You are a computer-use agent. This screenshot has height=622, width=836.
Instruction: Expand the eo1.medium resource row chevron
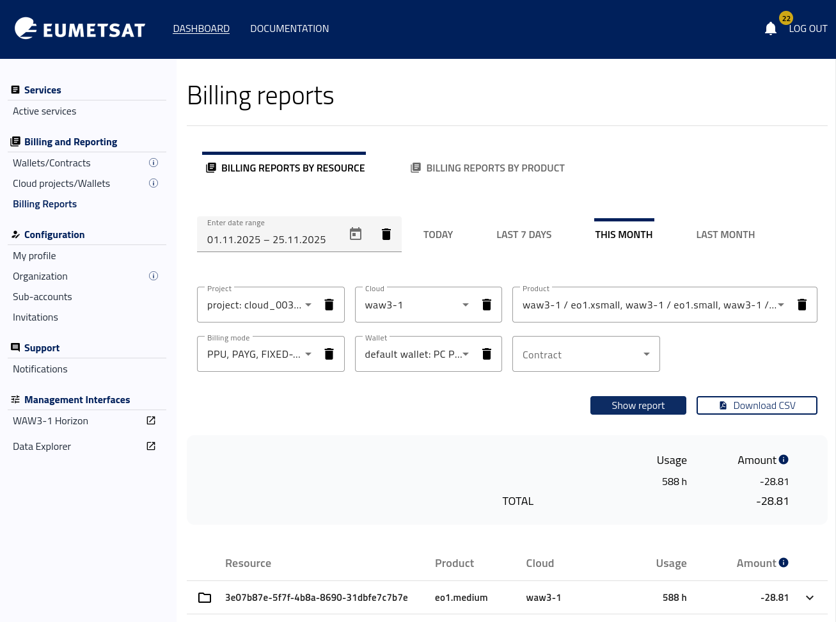tap(810, 598)
